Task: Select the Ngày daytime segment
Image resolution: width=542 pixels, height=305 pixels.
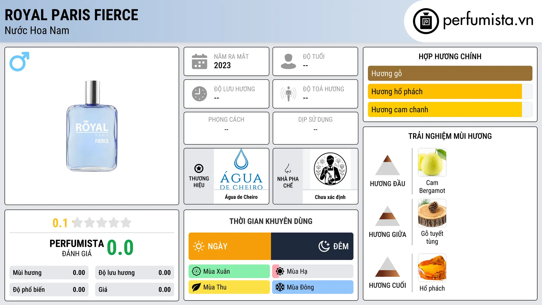Action: click(230, 246)
